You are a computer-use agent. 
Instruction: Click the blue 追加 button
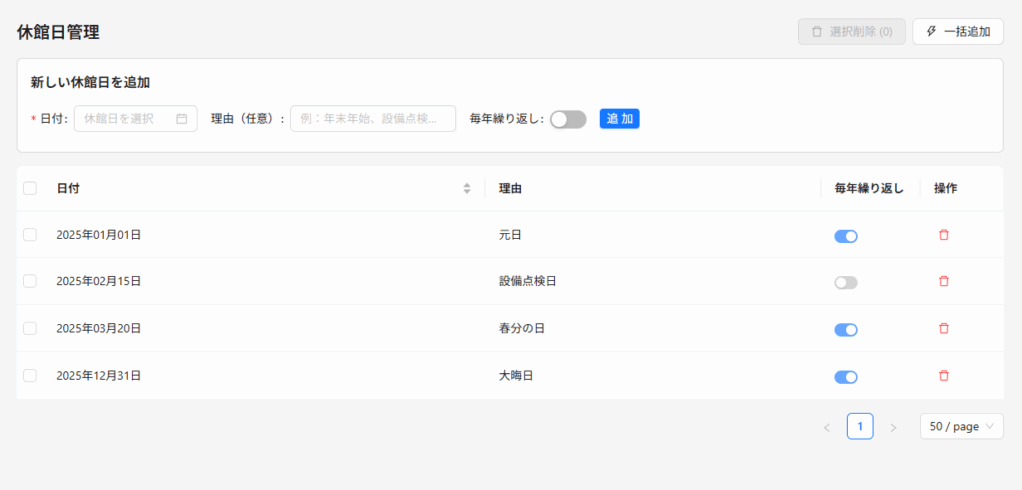[619, 119]
